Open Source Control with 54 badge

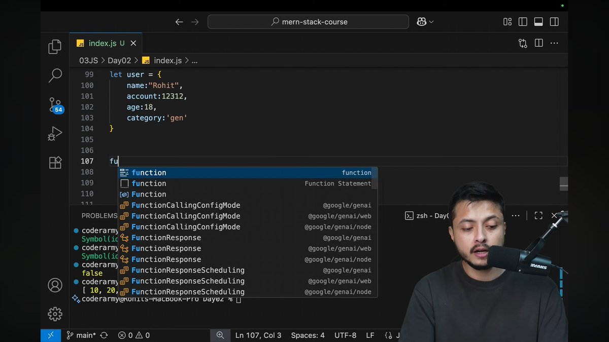click(55, 105)
